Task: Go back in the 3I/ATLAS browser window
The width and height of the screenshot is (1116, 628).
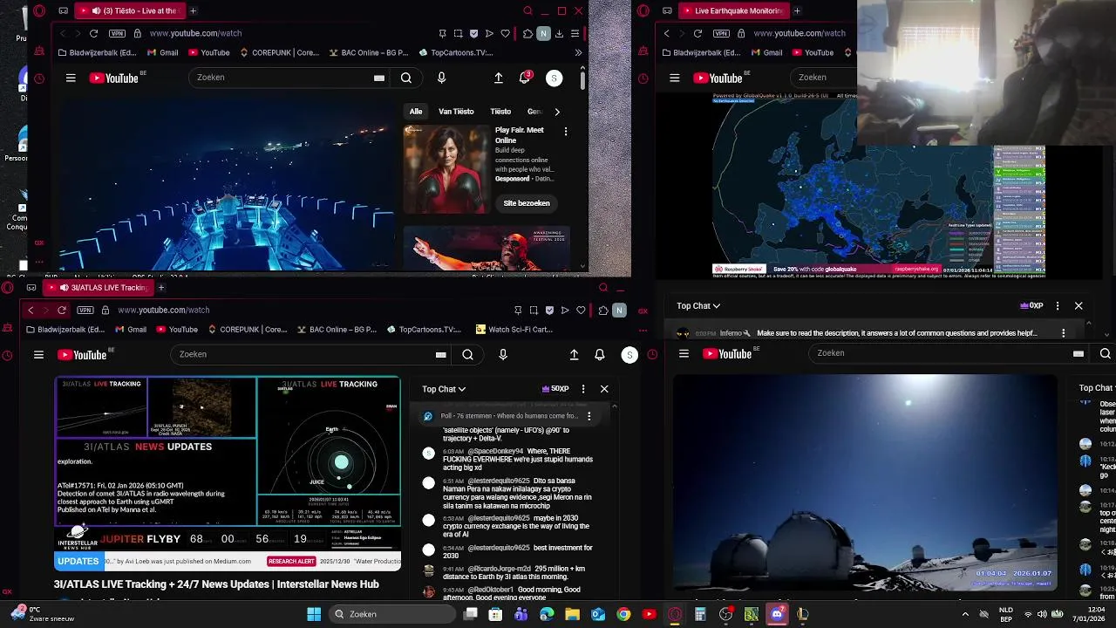Action: click(x=31, y=310)
